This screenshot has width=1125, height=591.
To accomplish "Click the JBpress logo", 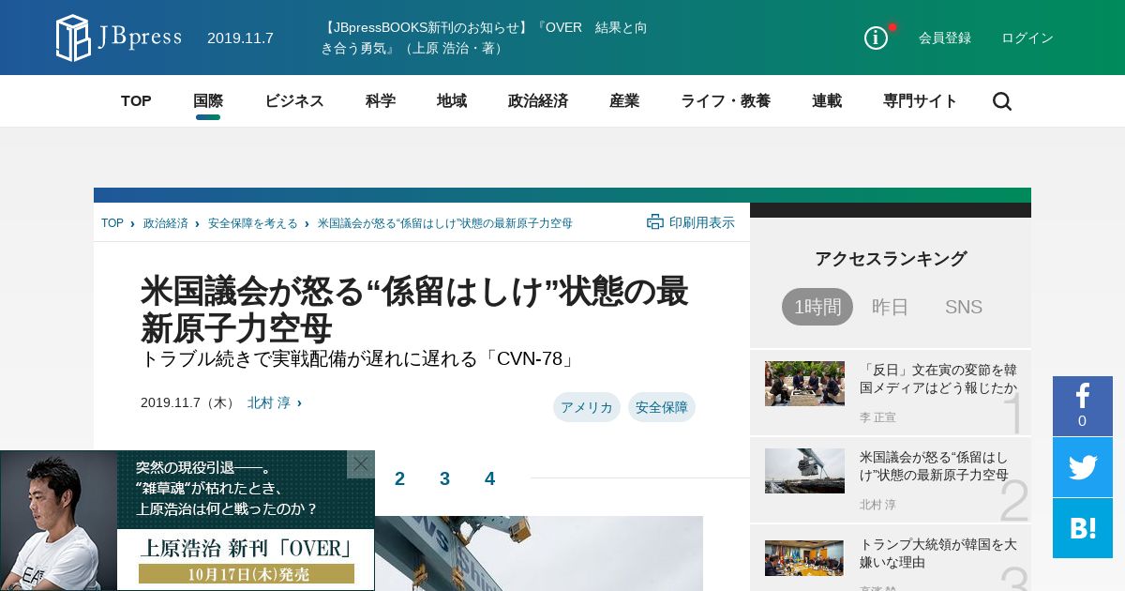I will click(x=118, y=38).
